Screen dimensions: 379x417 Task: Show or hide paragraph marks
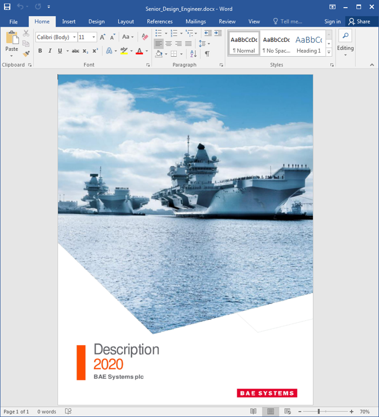[207, 54]
